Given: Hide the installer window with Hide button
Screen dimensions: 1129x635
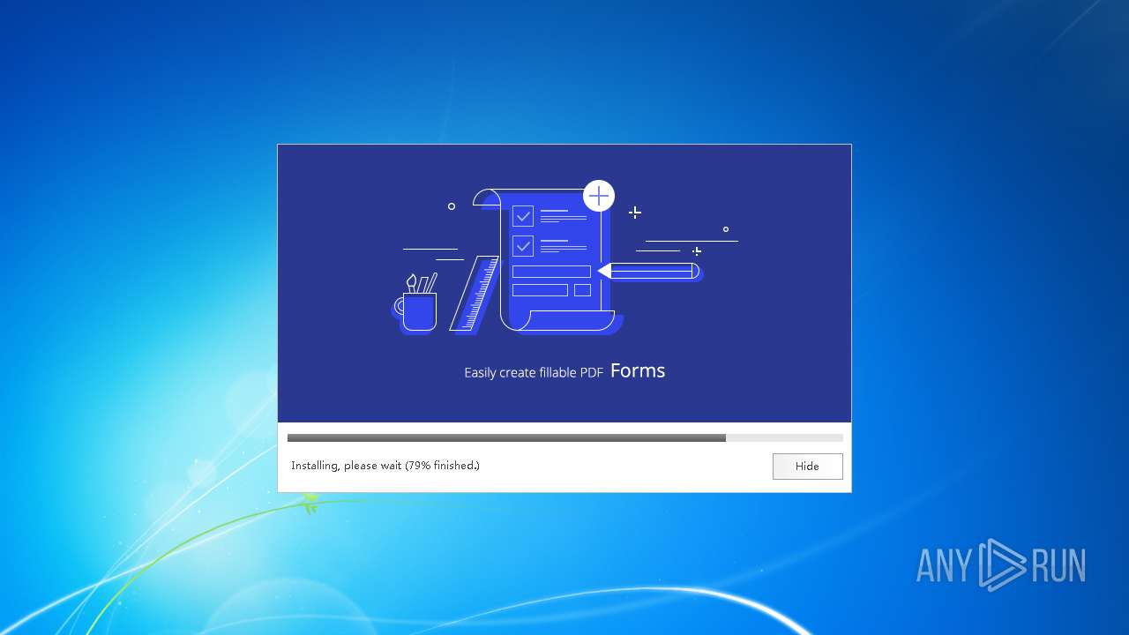Looking at the screenshot, I should [807, 467].
